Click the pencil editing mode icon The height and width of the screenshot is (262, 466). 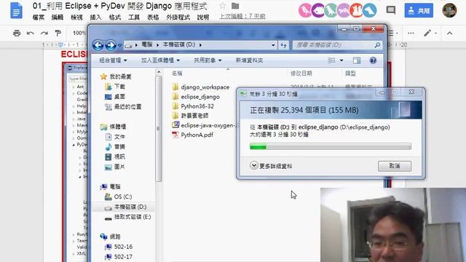pos(427,33)
